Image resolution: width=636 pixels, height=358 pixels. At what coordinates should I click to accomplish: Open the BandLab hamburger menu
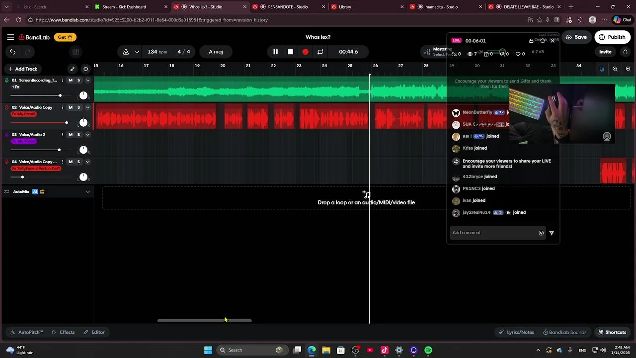tap(10, 37)
